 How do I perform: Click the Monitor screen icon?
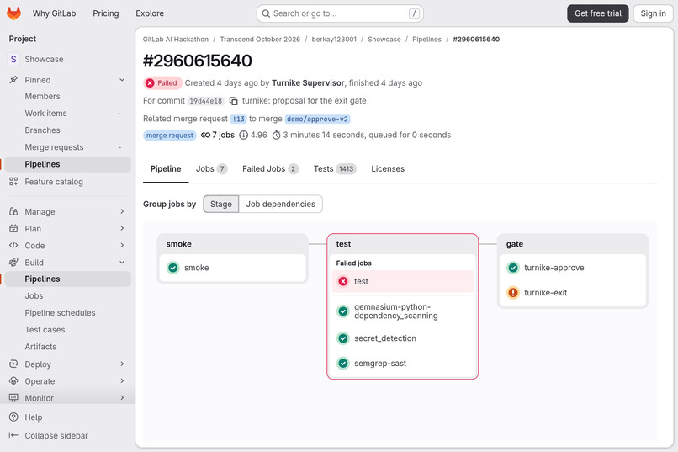tap(13, 398)
